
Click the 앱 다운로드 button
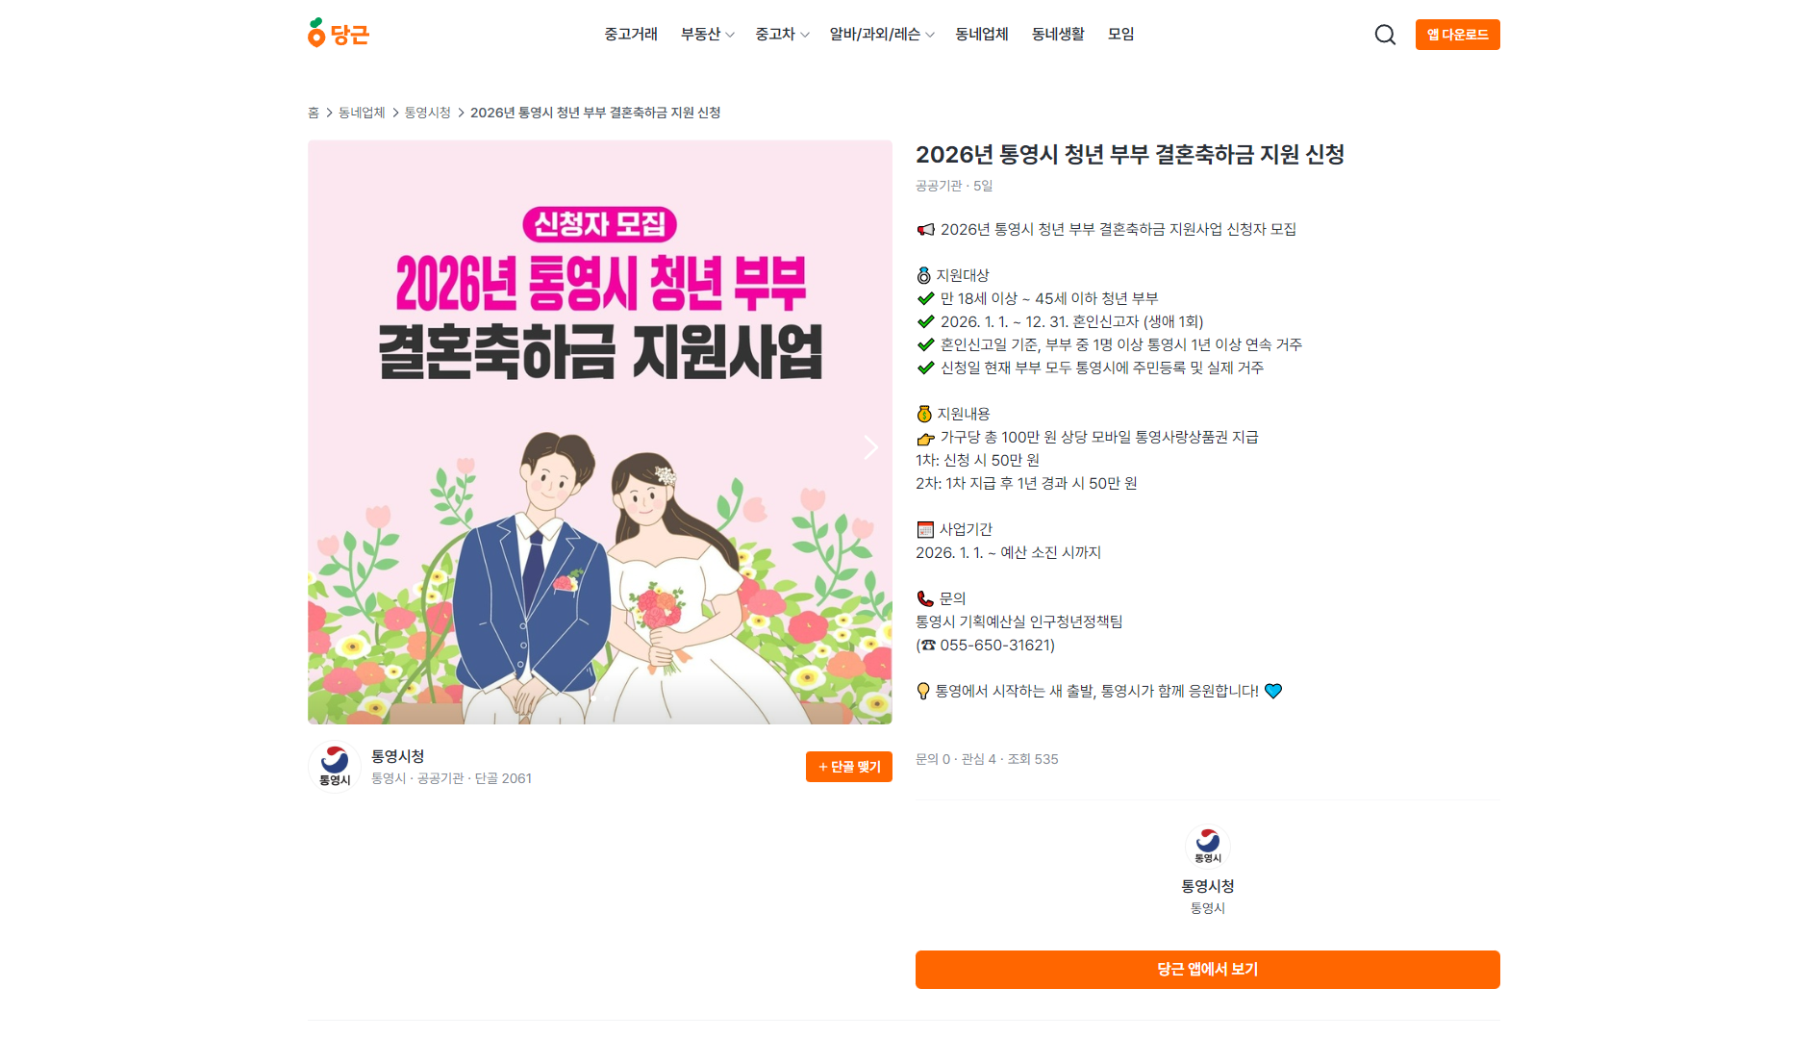[1457, 35]
